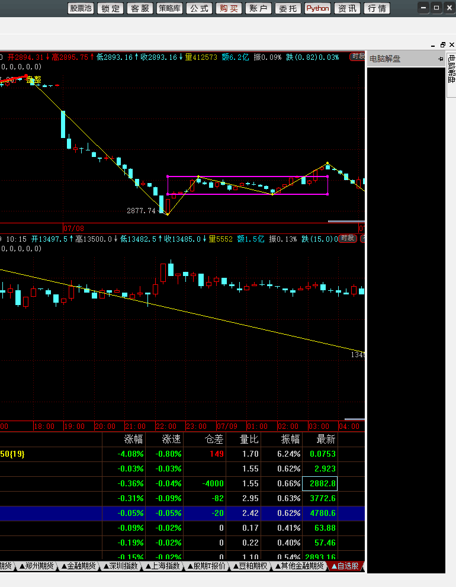Switch to the 股期T报价 tab
This screenshot has width=456, height=587.
click(x=207, y=566)
